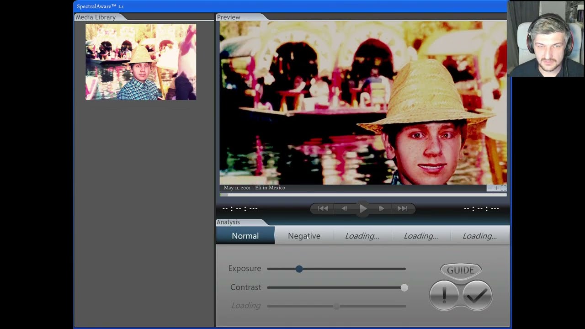Select Eli in Mexico thumbnail in Media Library
The height and width of the screenshot is (329, 585).
click(141, 62)
